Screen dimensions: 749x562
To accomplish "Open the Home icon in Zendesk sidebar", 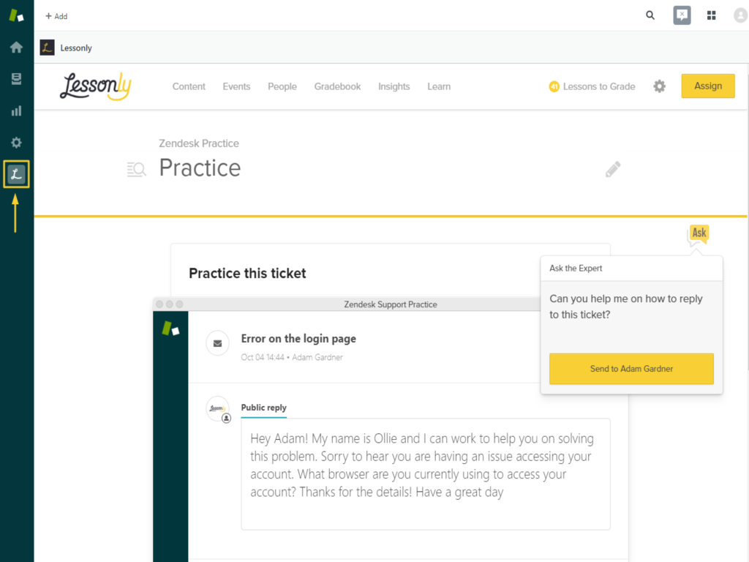I will pos(16,48).
